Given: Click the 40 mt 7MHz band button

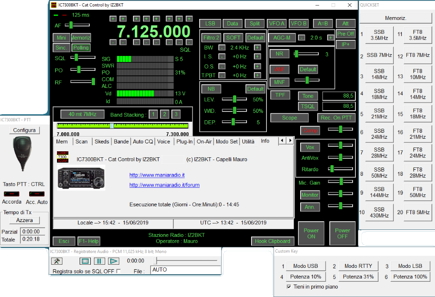Looking at the screenshot, I should click(82, 114).
